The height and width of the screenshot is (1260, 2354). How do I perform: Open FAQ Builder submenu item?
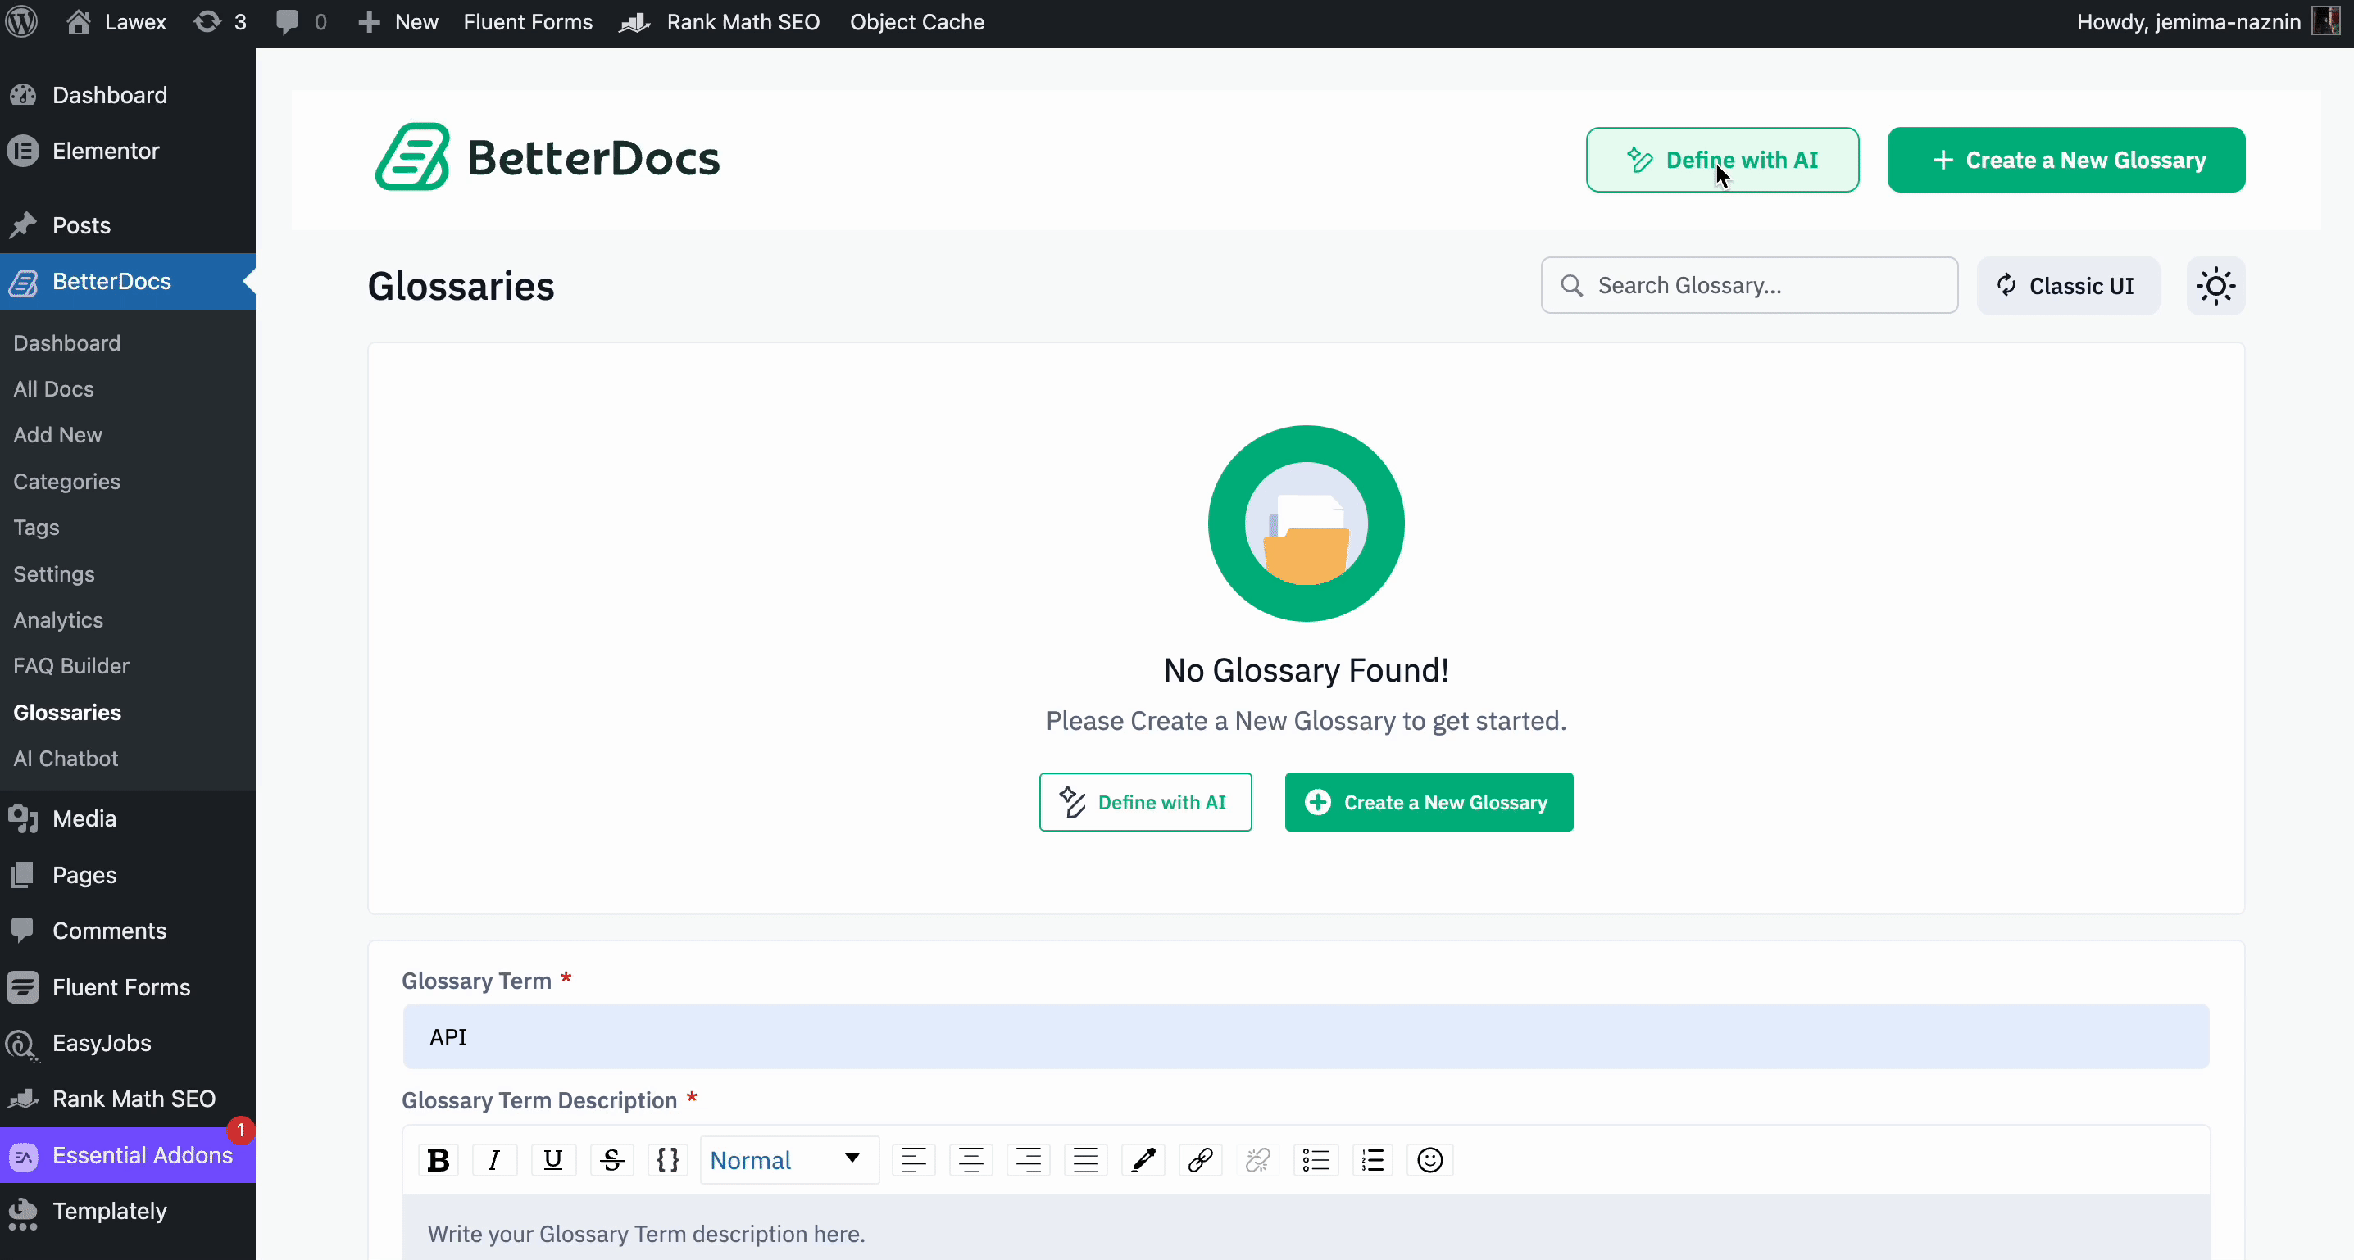(x=71, y=666)
